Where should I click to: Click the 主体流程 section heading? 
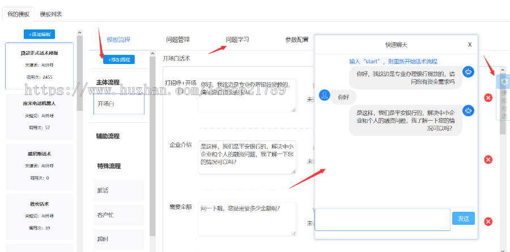108,82
